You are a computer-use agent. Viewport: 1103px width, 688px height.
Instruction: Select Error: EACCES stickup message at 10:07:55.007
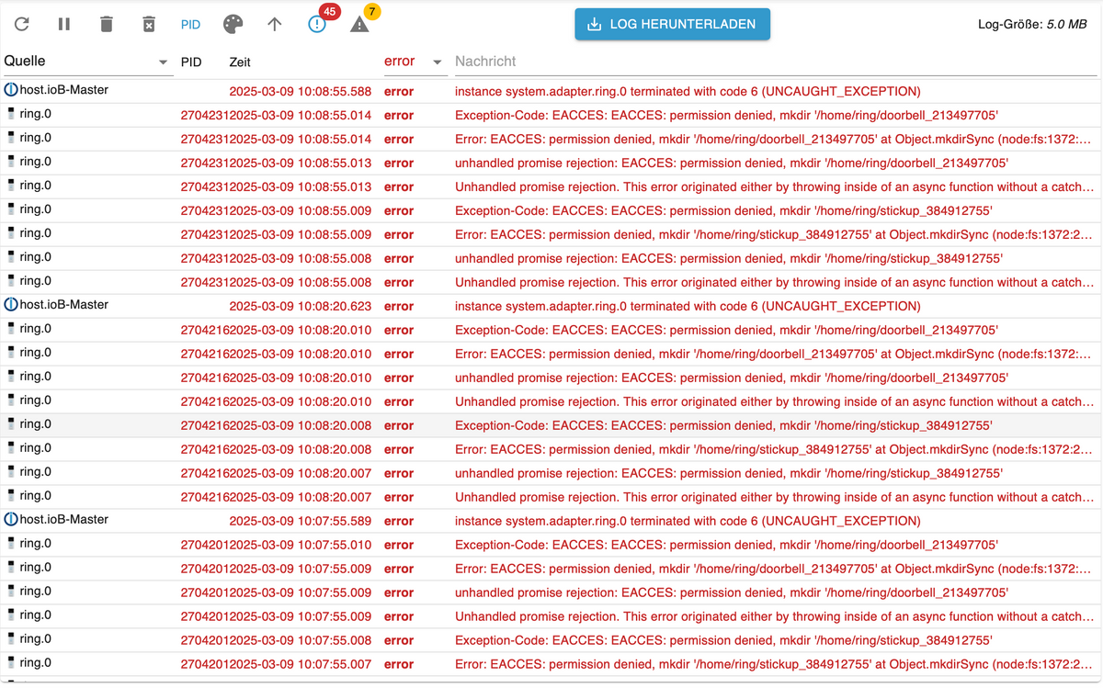point(774,665)
